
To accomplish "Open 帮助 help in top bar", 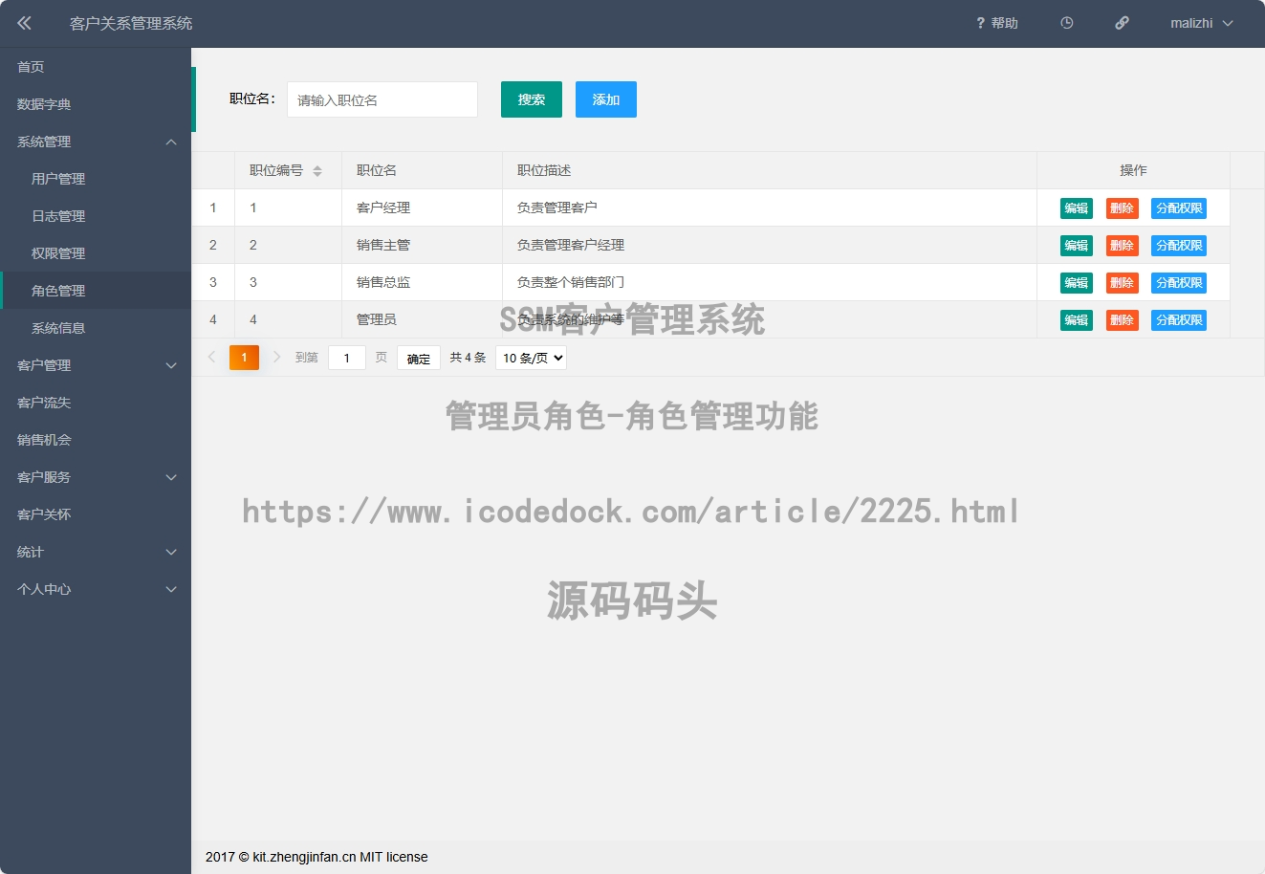I will (x=997, y=23).
